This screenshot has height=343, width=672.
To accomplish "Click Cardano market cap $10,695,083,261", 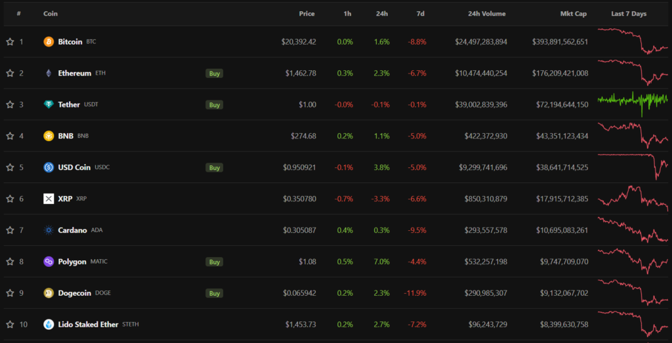I will click(562, 230).
